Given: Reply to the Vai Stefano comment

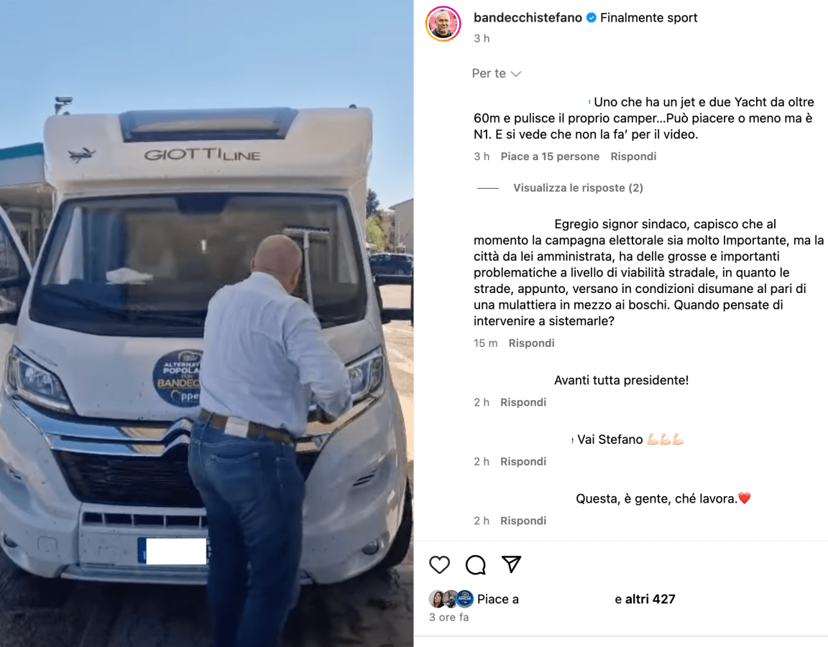Looking at the screenshot, I should pyautogui.click(x=523, y=461).
